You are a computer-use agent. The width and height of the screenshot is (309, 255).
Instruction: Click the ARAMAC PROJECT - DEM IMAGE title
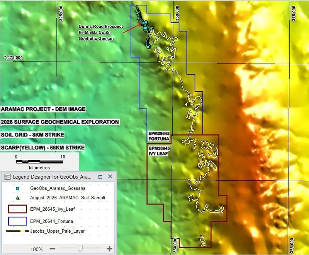[x=43, y=109]
